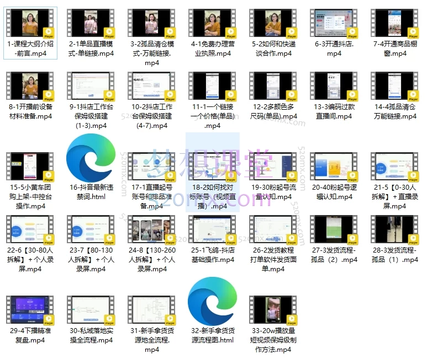Click file name 27-3发货流程-孤品（2）.mp4

[x=334, y=255]
